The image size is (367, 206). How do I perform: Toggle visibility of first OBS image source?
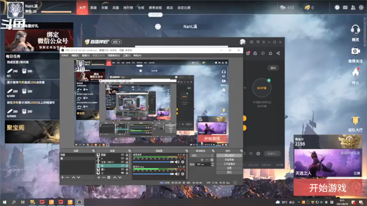click(122, 155)
